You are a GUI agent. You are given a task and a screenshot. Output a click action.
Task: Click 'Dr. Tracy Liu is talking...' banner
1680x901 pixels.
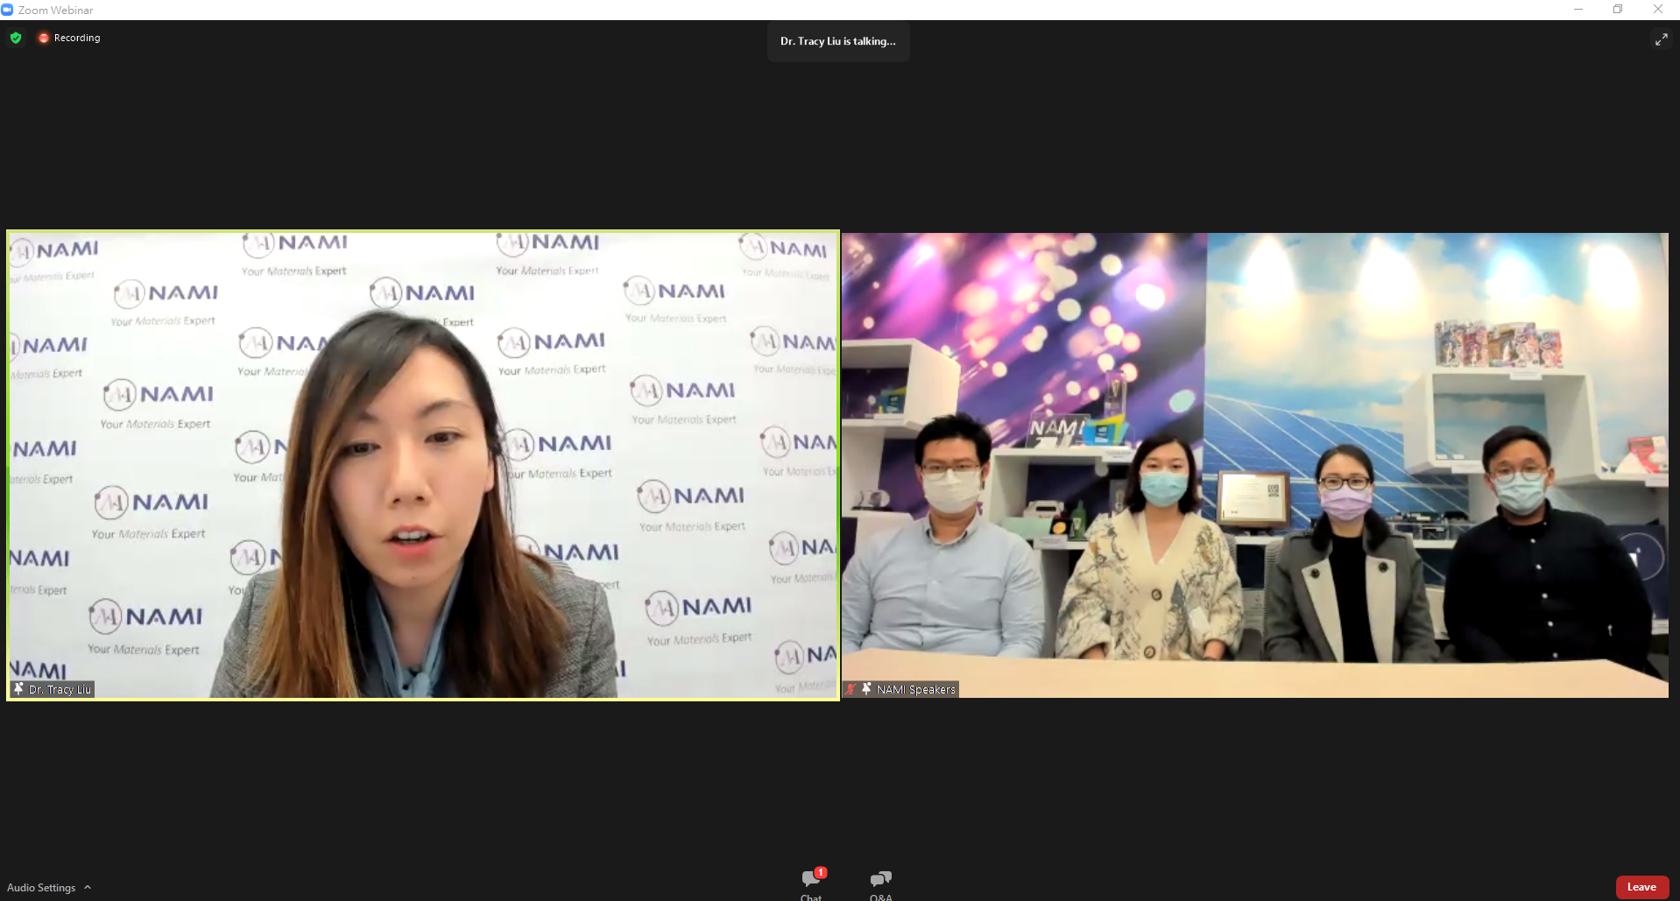tap(838, 41)
